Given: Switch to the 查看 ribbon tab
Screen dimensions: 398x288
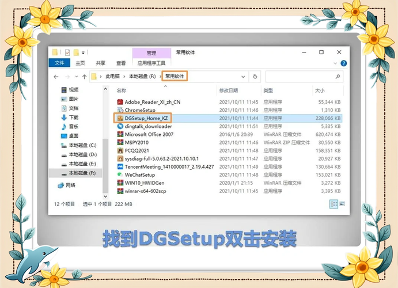Looking at the screenshot, I should (x=121, y=63).
